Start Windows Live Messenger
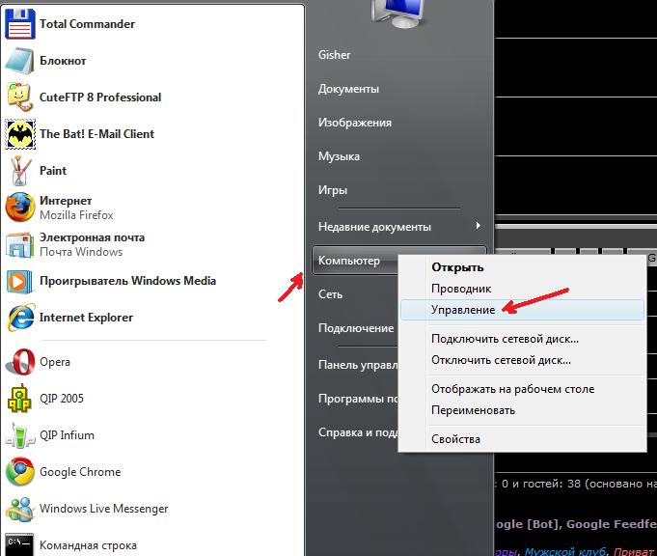Image resolution: width=657 pixels, height=556 pixels. tap(103, 509)
